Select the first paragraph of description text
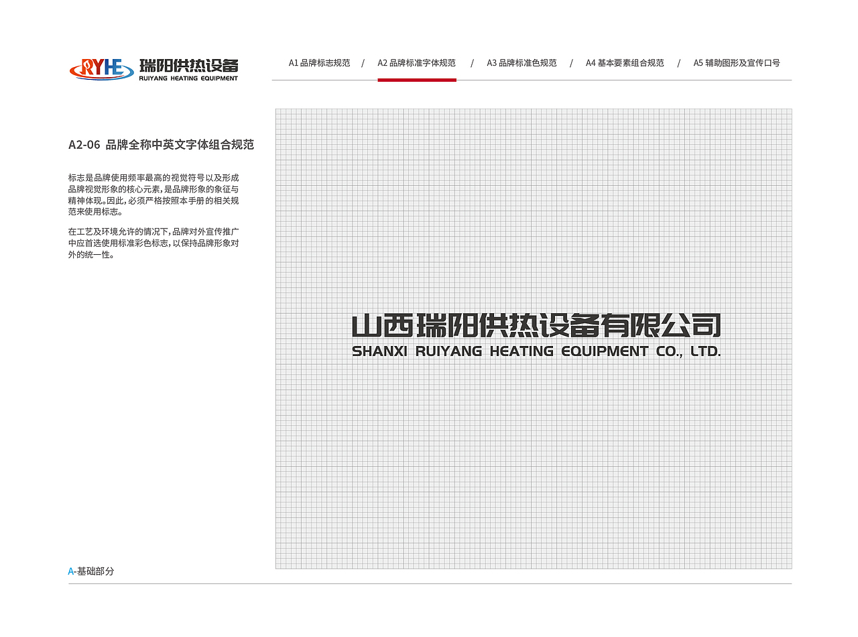This screenshot has height=637, width=858. coord(154,193)
